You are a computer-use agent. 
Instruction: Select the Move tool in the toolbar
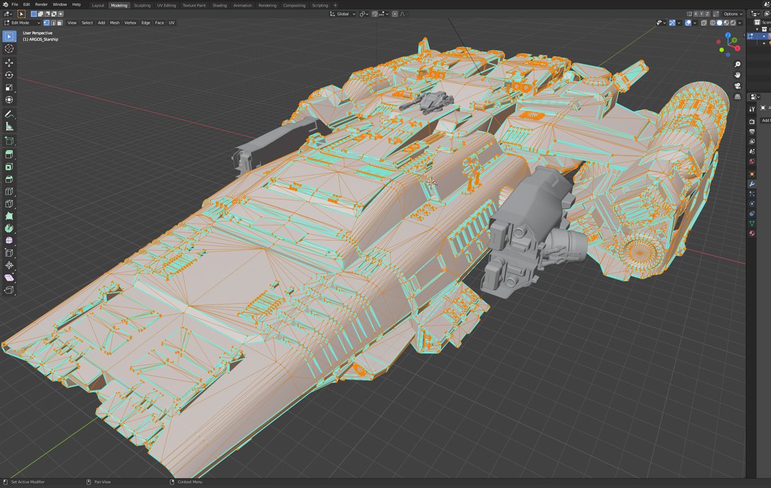pyautogui.click(x=9, y=63)
